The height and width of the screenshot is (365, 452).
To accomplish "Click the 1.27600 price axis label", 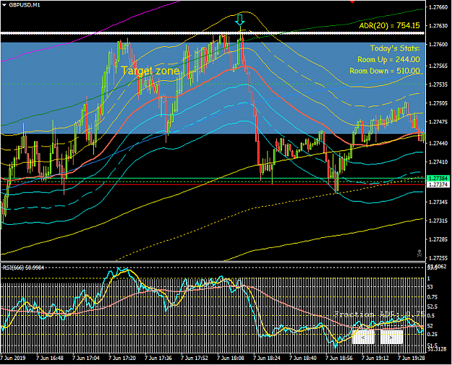I will coord(438,44).
